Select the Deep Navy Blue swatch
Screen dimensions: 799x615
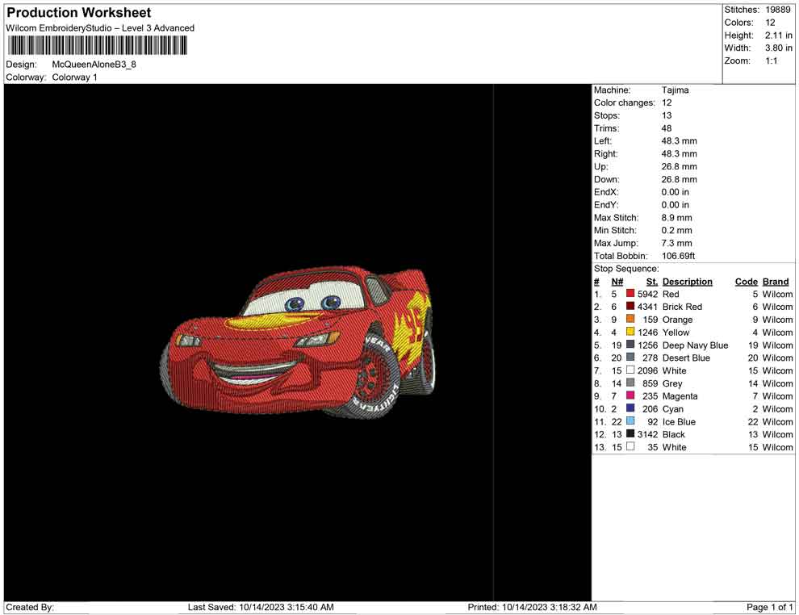point(630,345)
